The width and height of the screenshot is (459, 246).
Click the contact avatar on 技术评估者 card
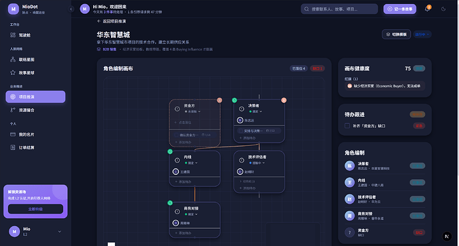pyautogui.click(x=240, y=172)
